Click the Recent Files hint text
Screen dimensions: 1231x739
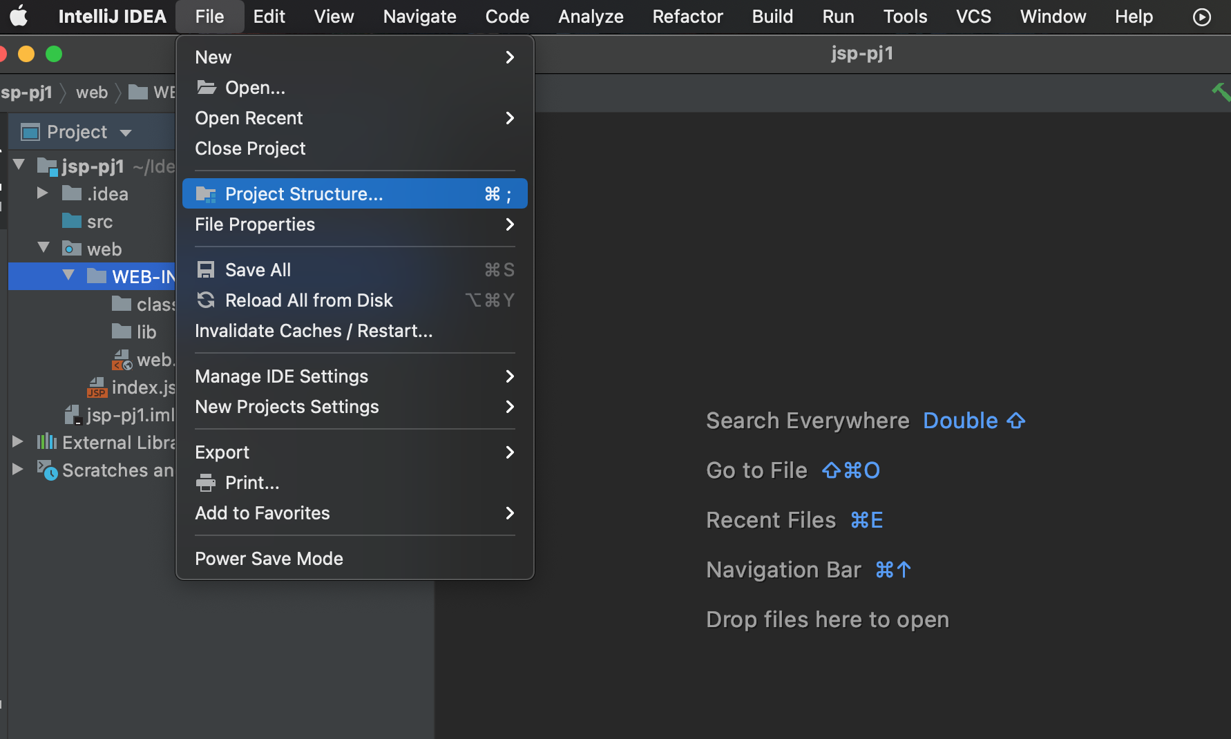point(771,520)
